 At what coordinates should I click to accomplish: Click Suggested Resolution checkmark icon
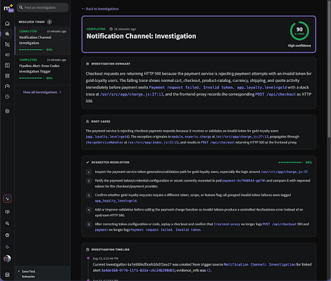coord(87,162)
